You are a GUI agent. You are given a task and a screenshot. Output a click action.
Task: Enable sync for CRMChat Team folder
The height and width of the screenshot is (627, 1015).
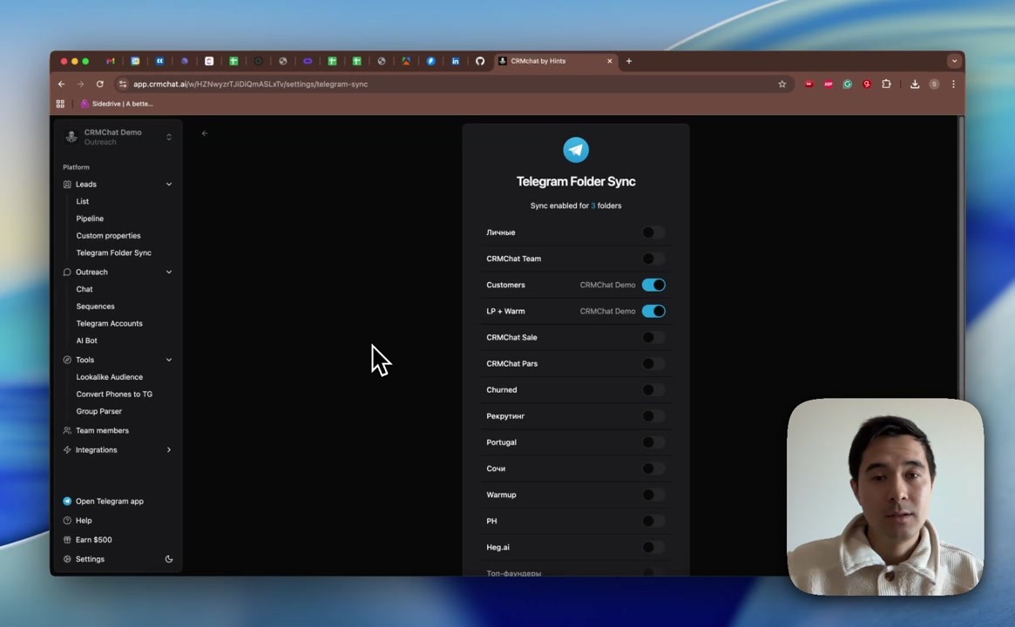(653, 259)
